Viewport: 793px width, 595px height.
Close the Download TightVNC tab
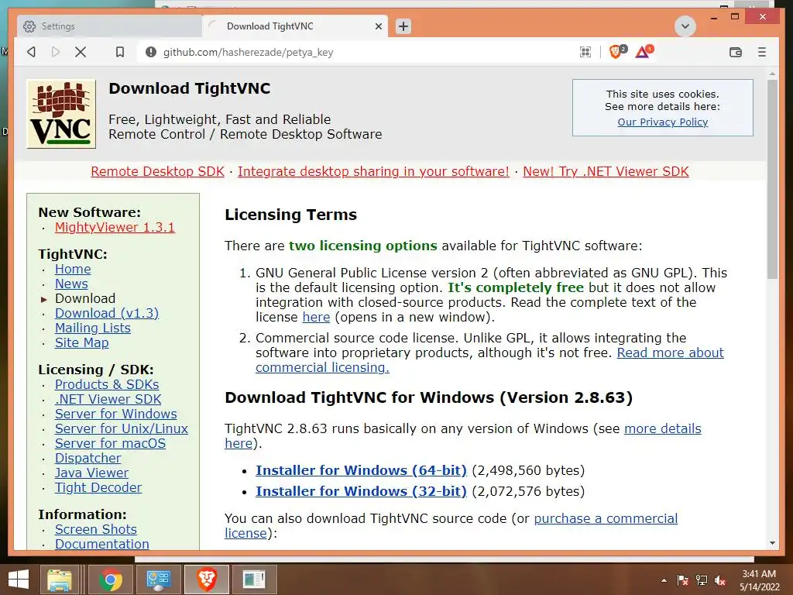click(378, 26)
